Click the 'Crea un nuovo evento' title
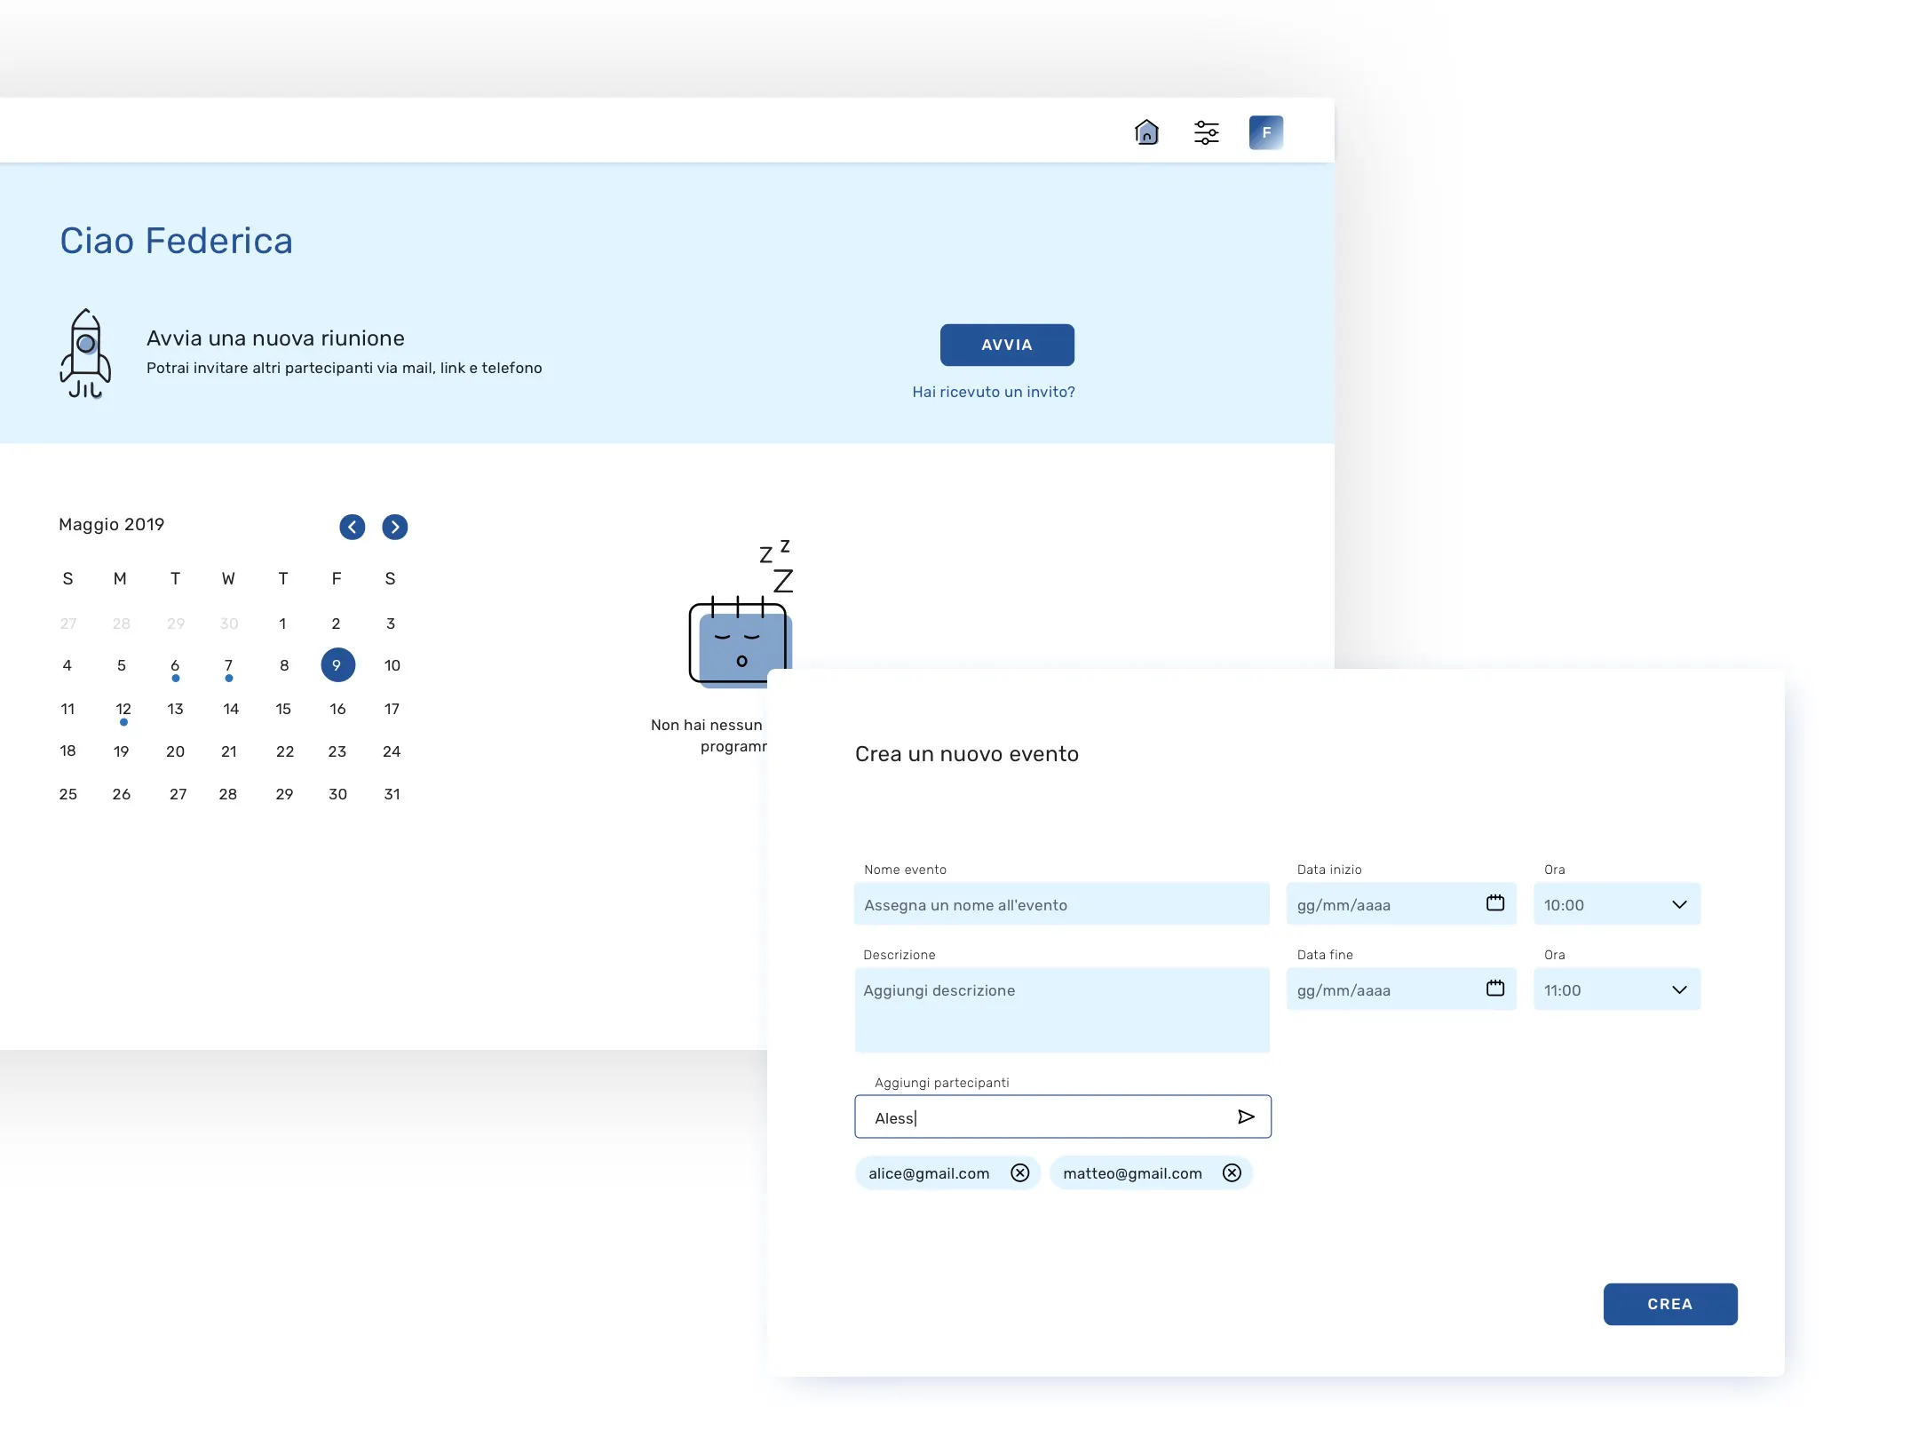 click(967, 754)
